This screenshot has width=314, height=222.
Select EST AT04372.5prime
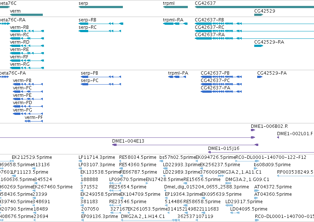point(273,187)
